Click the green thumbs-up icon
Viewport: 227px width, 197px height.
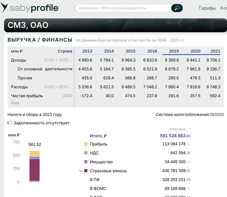(x=10, y=122)
